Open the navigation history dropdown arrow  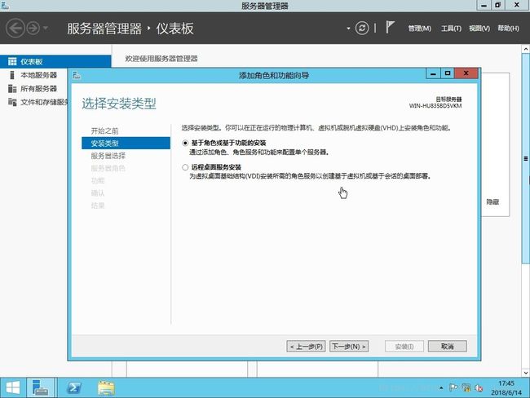[x=46, y=28]
